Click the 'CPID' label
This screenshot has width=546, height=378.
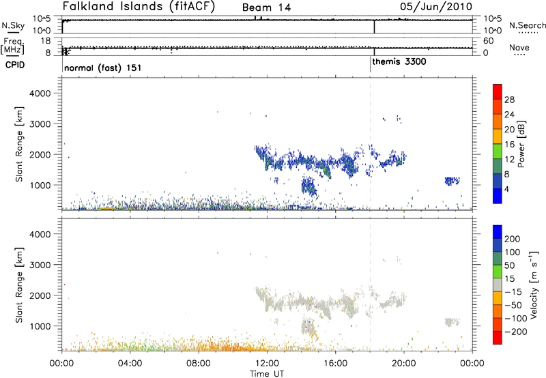pyautogui.click(x=14, y=65)
